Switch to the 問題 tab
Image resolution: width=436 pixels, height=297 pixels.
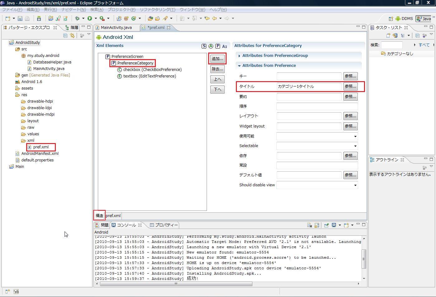click(x=102, y=225)
